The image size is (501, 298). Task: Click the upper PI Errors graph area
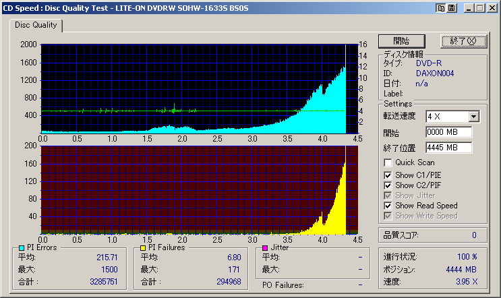tap(200, 89)
